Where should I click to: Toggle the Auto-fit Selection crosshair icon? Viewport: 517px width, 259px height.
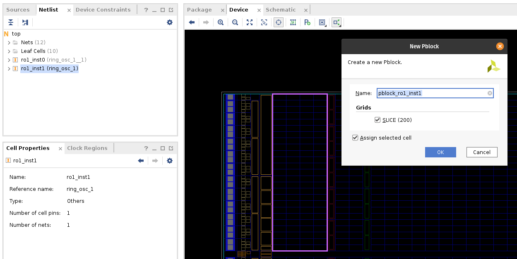pos(279,22)
